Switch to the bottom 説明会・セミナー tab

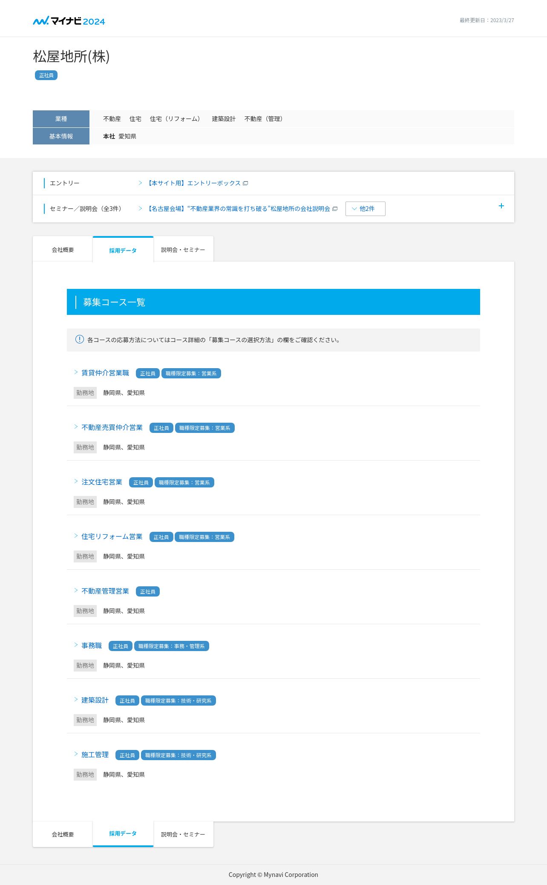pyautogui.click(x=183, y=834)
